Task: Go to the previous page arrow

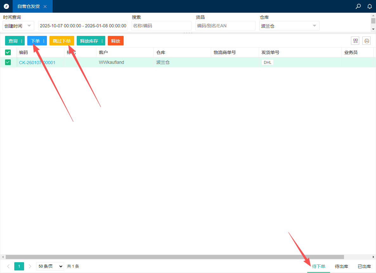Action: point(8,266)
